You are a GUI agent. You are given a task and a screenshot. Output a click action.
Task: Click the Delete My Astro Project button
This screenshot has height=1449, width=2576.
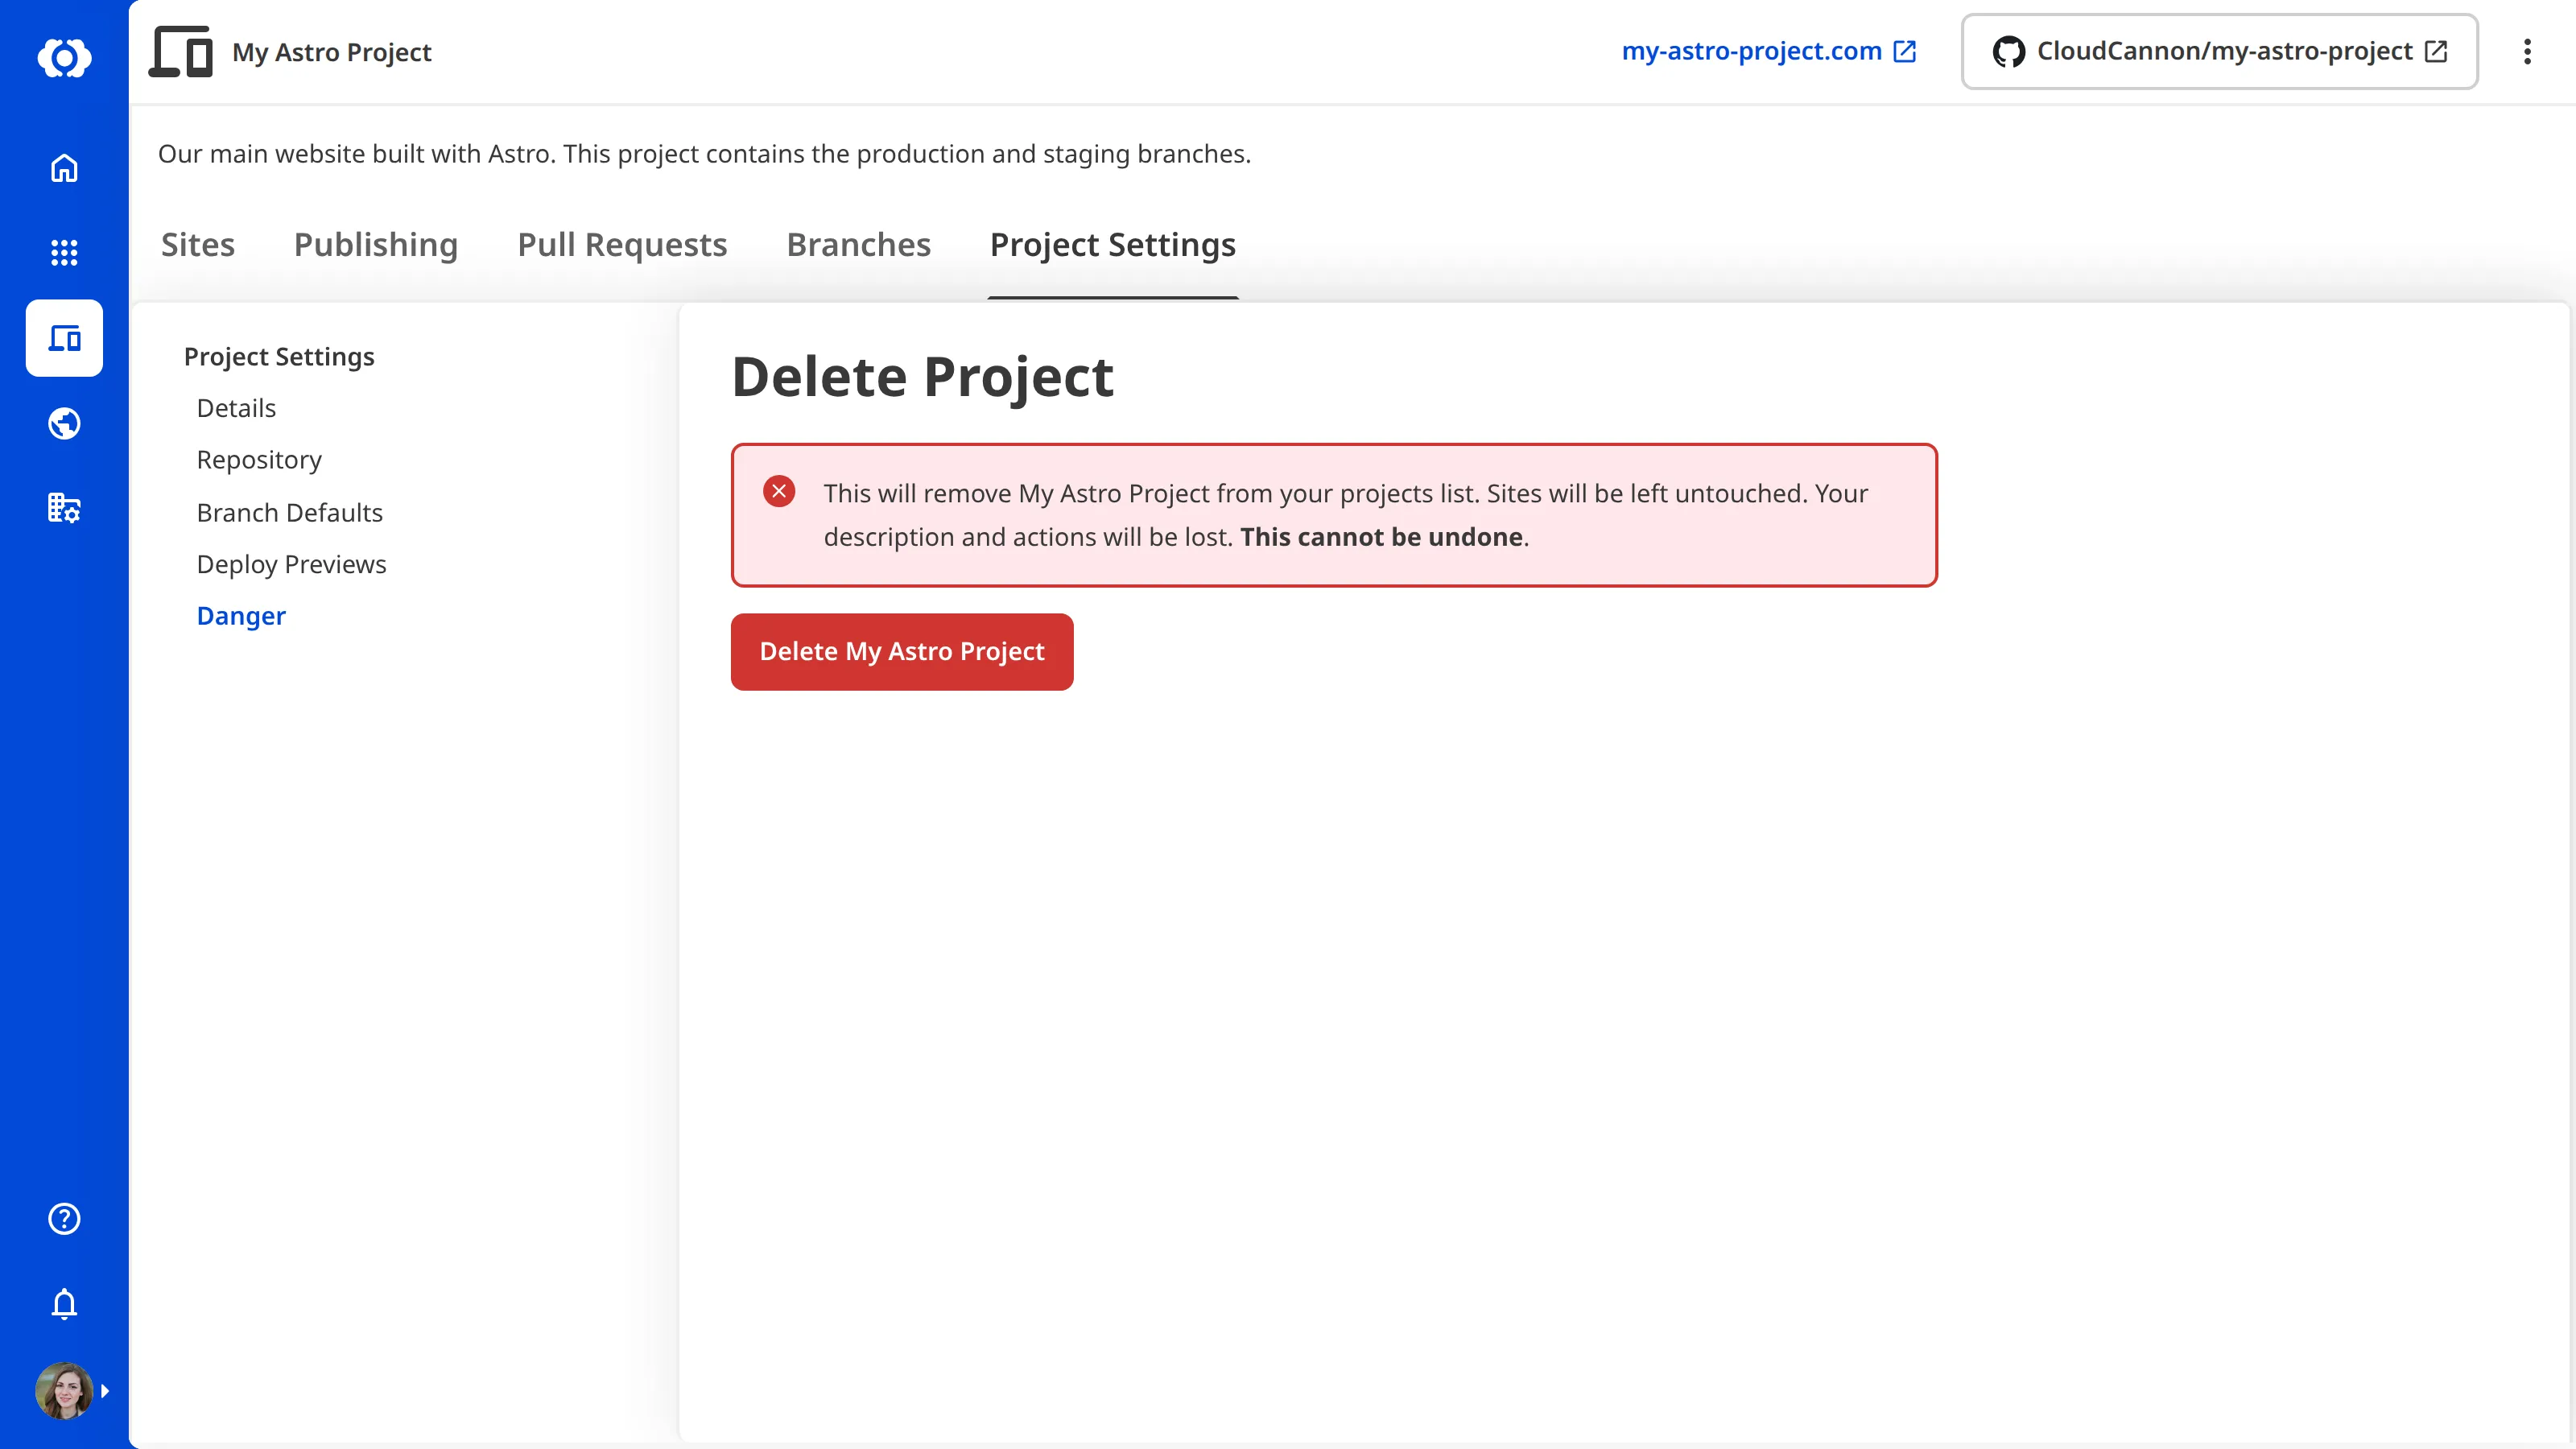[902, 652]
